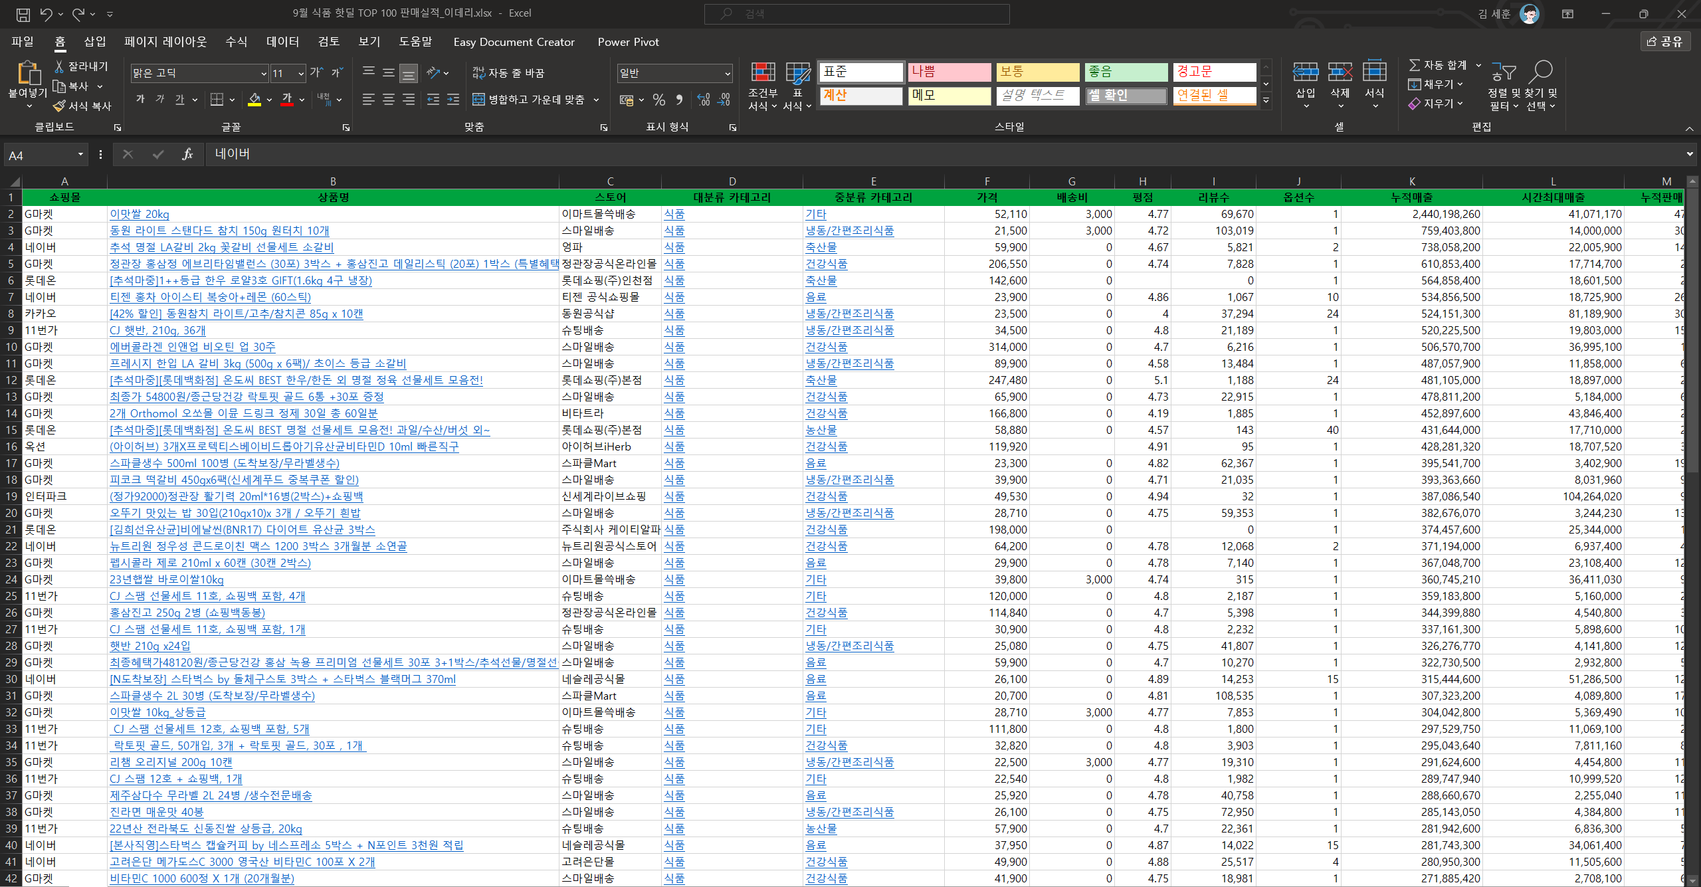Click Merge and Center (병합하고 가운데 맞춤)
The image size is (1701, 887).
pos(528,99)
